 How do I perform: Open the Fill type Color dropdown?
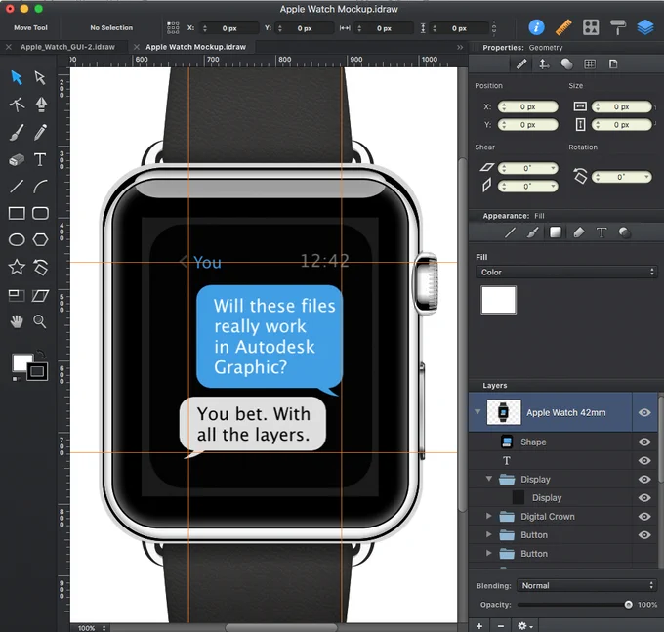[566, 272]
